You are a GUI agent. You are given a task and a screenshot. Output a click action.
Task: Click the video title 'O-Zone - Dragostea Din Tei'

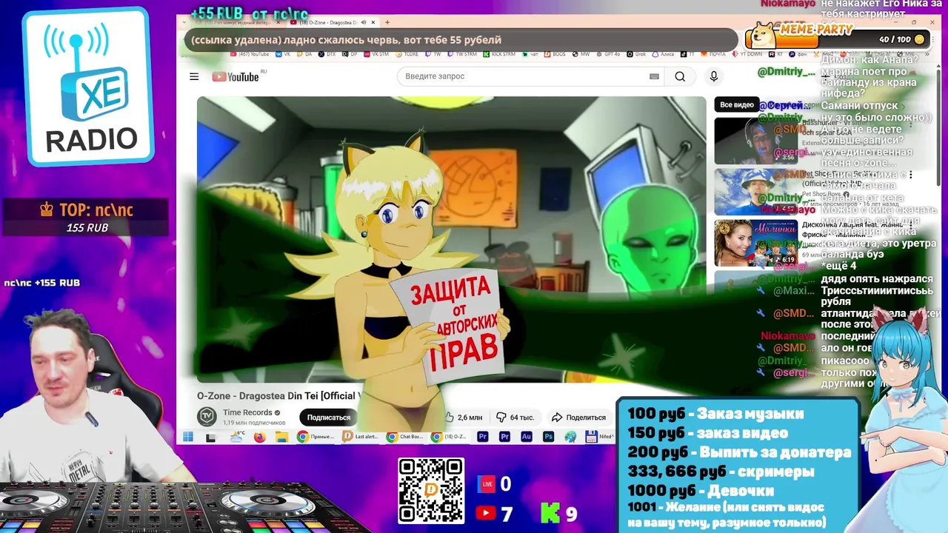click(x=278, y=396)
